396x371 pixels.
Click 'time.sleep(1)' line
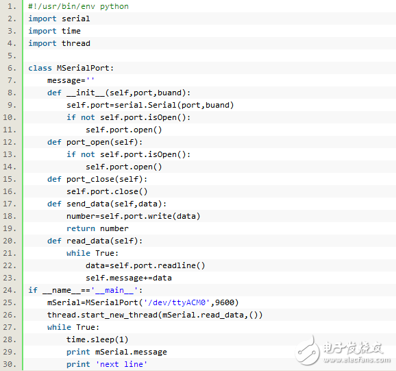97,340
